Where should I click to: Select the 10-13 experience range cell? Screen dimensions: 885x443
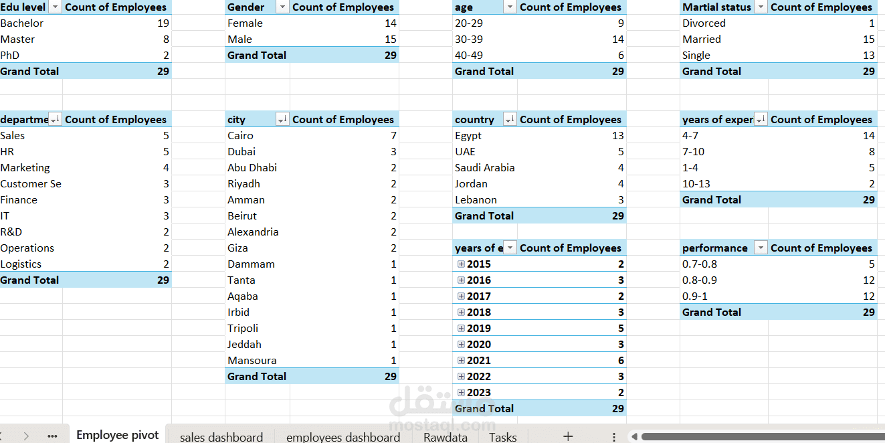pyautogui.click(x=696, y=184)
